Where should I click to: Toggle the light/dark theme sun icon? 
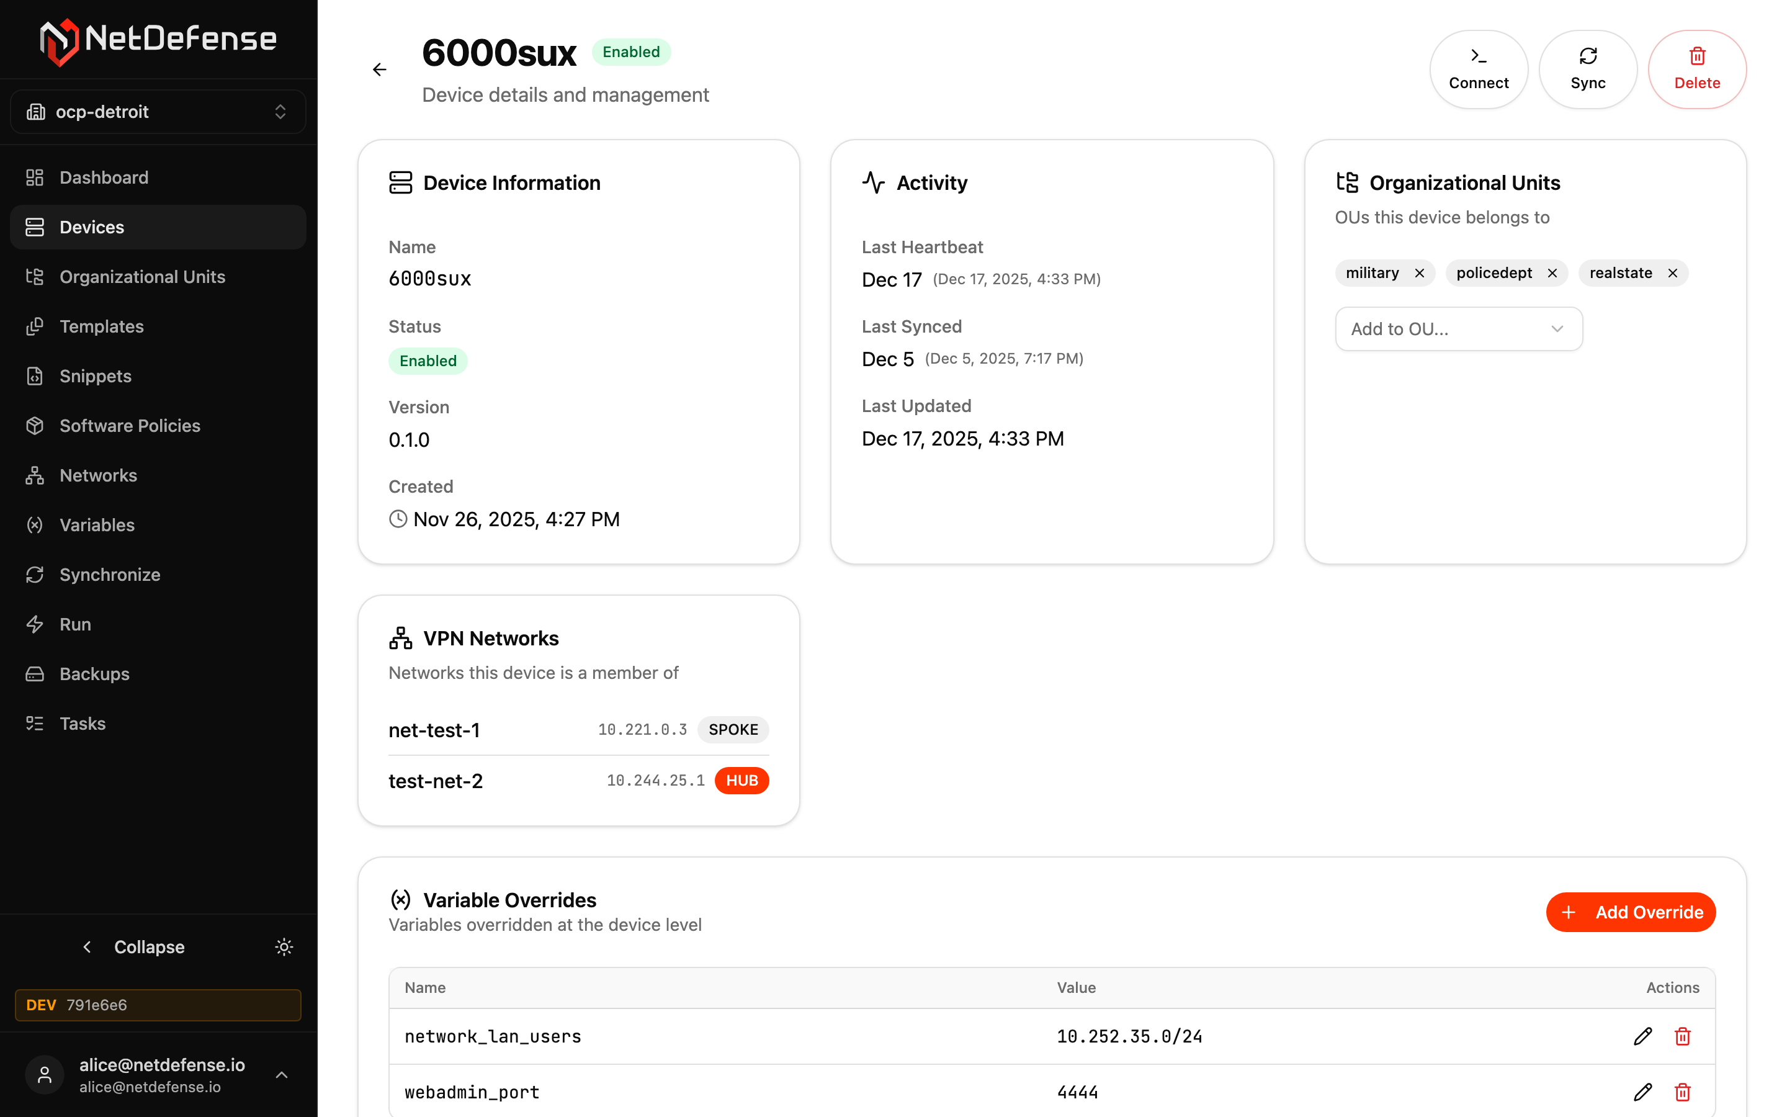click(x=284, y=947)
